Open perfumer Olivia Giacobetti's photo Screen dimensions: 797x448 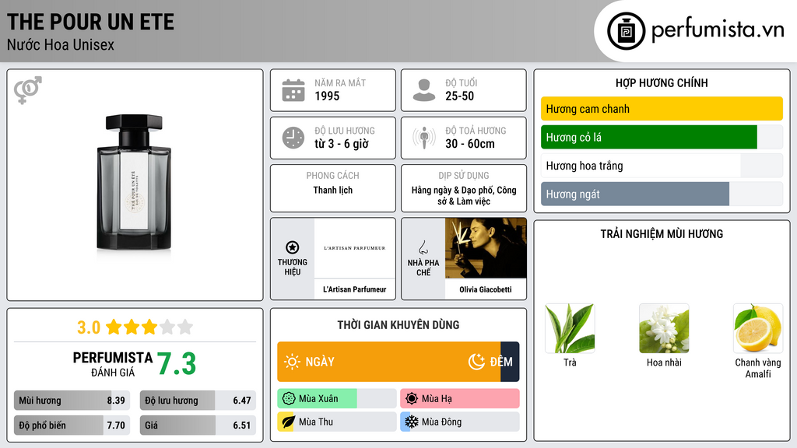click(486, 248)
